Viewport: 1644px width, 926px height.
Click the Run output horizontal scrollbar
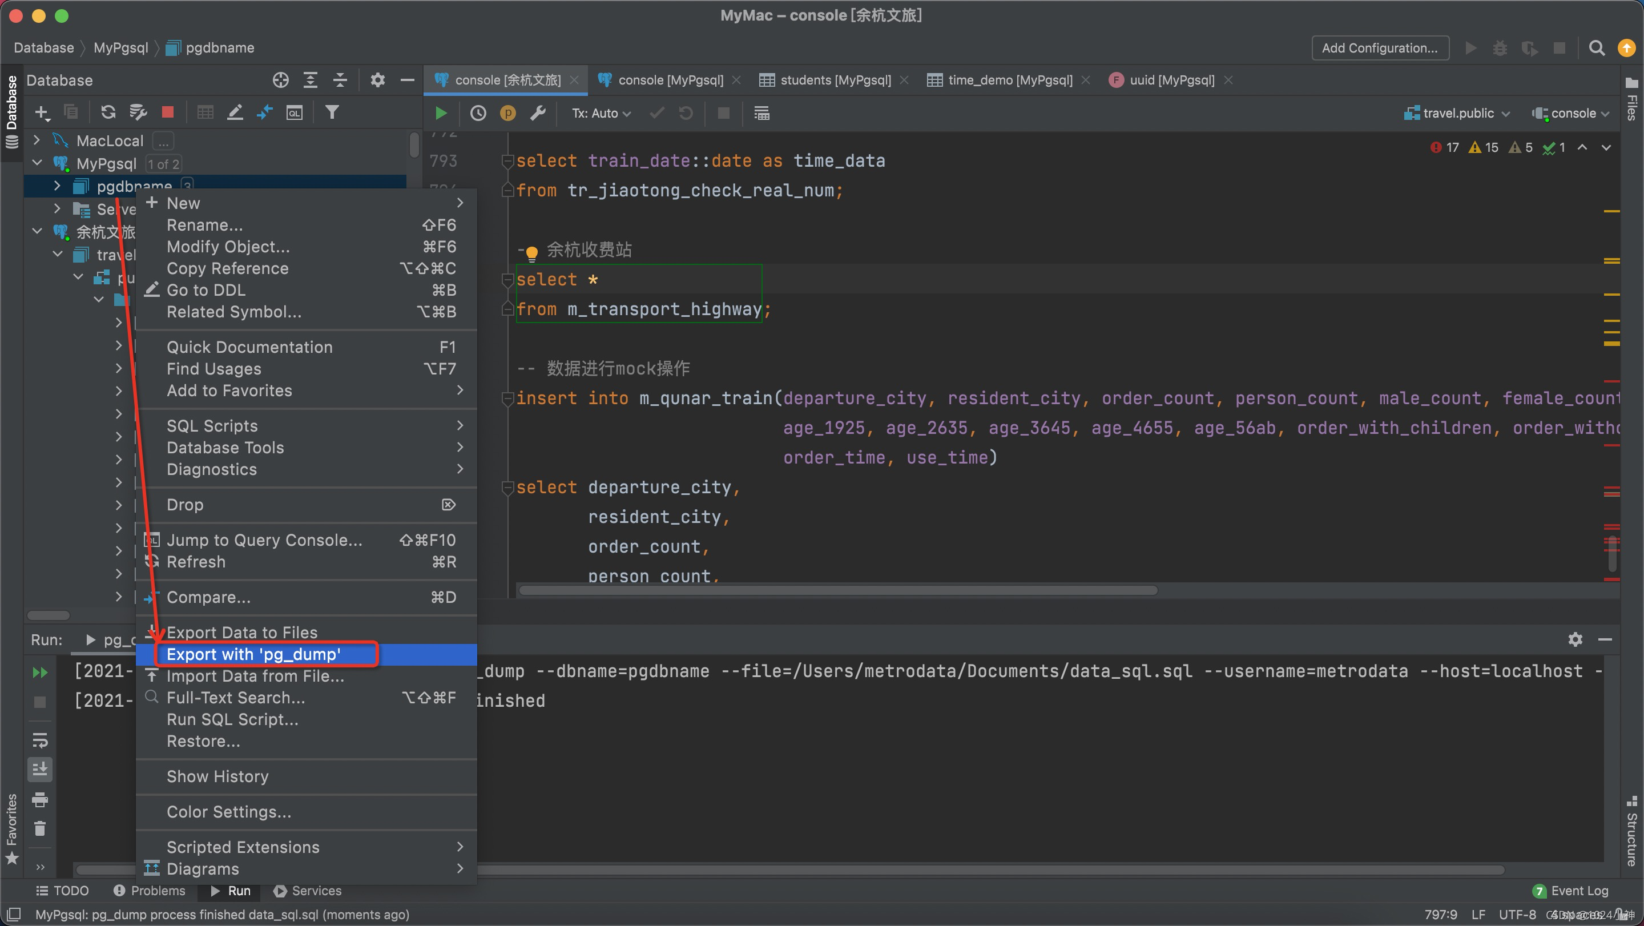tap(790, 869)
